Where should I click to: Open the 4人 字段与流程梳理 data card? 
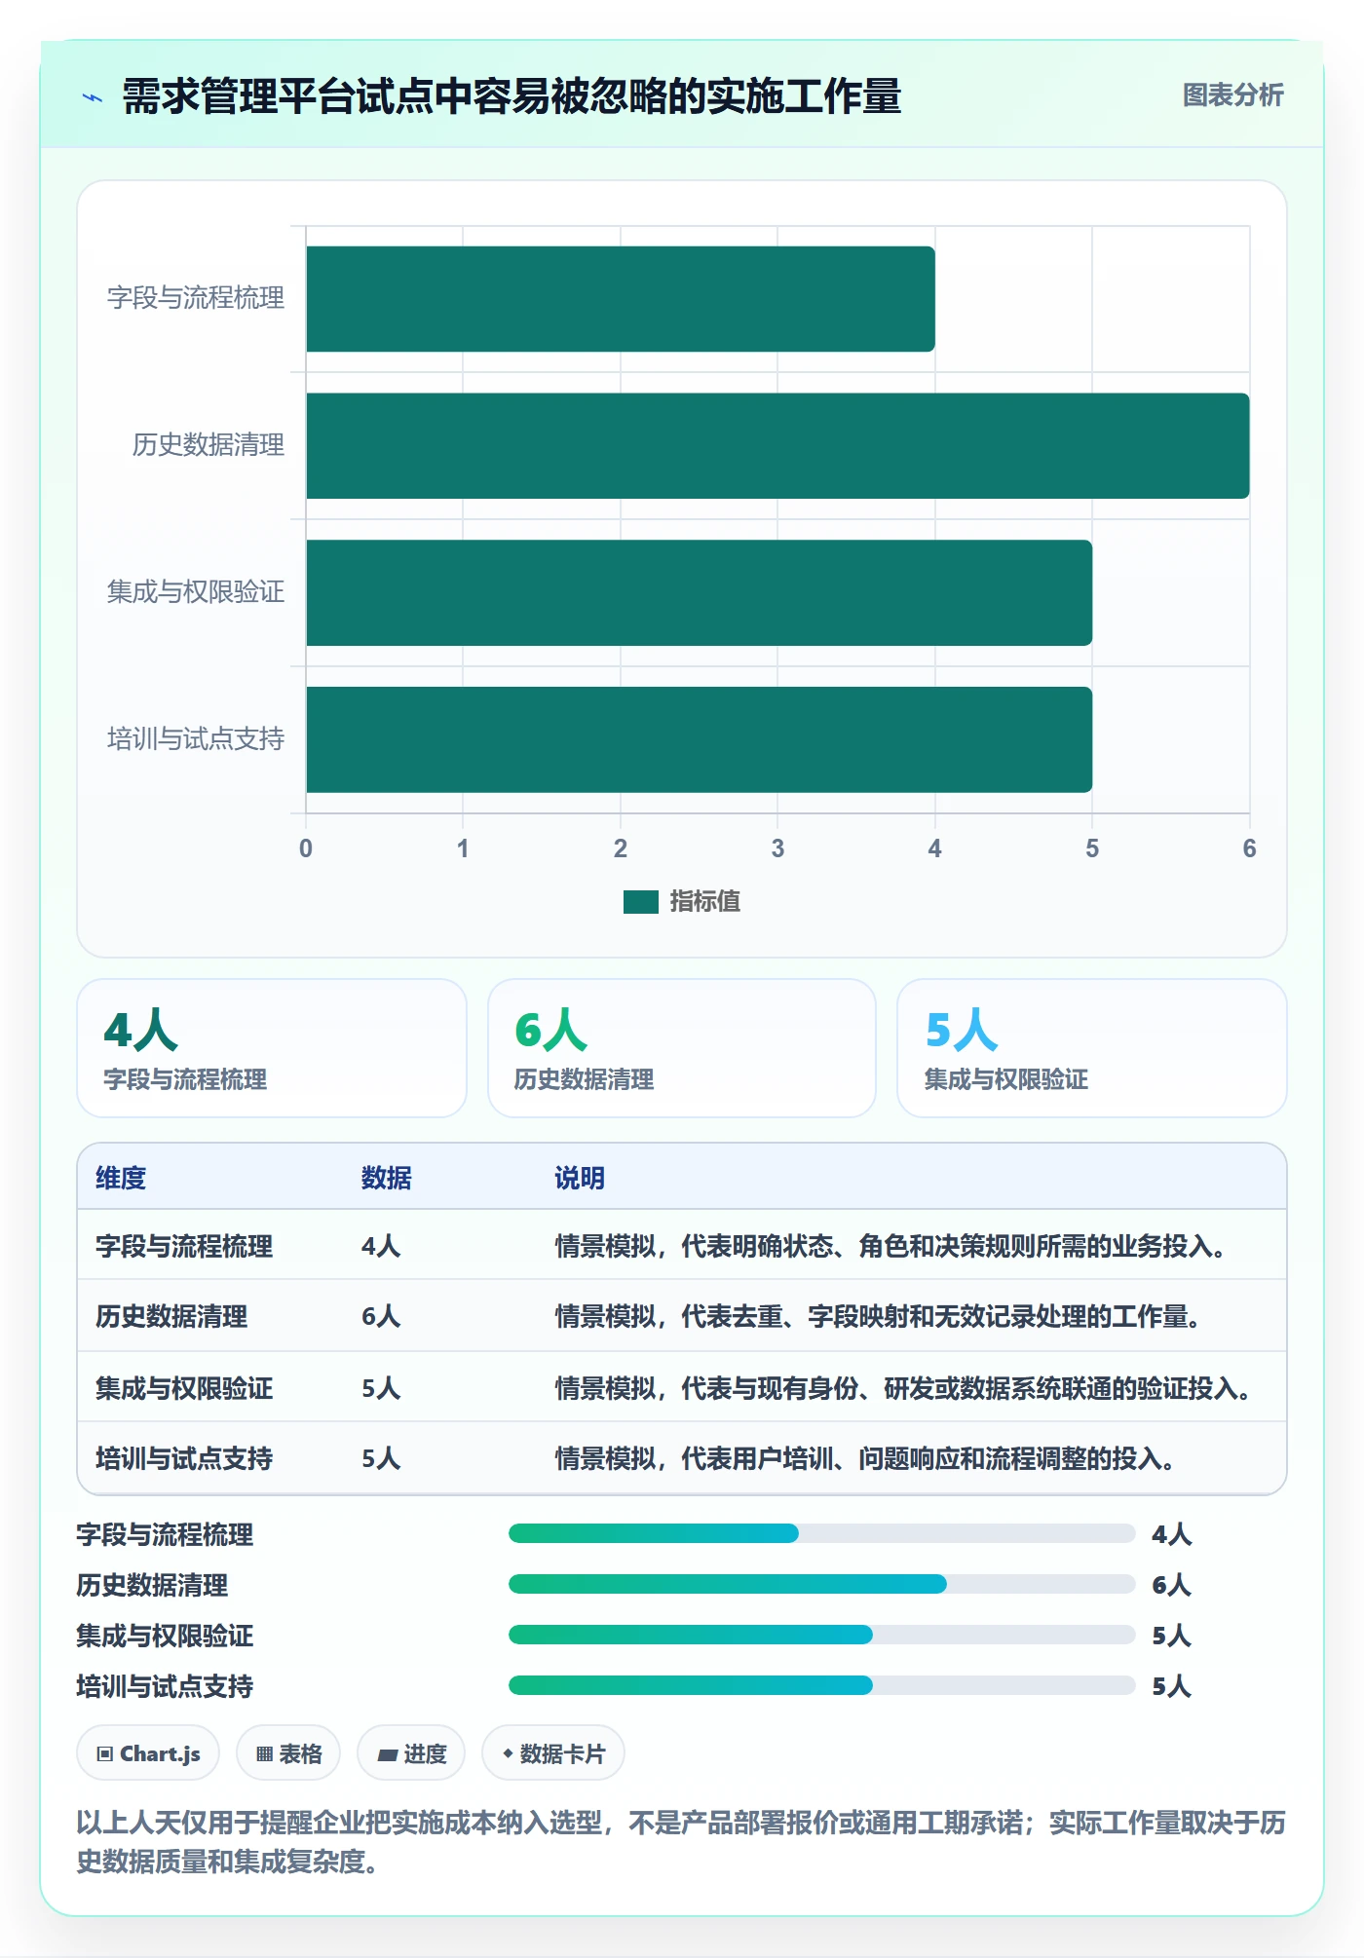272,1048
